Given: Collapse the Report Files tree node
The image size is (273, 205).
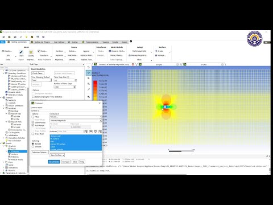Looking at the screenshot, I should pyautogui.click(x=6, y=114).
